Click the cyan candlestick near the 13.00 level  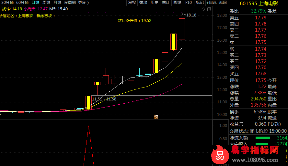148,74
